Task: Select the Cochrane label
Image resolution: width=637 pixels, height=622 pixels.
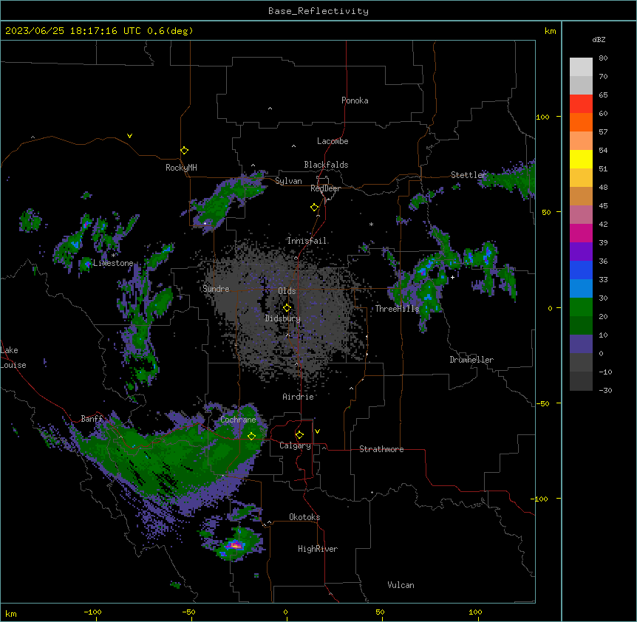Action: (238, 420)
